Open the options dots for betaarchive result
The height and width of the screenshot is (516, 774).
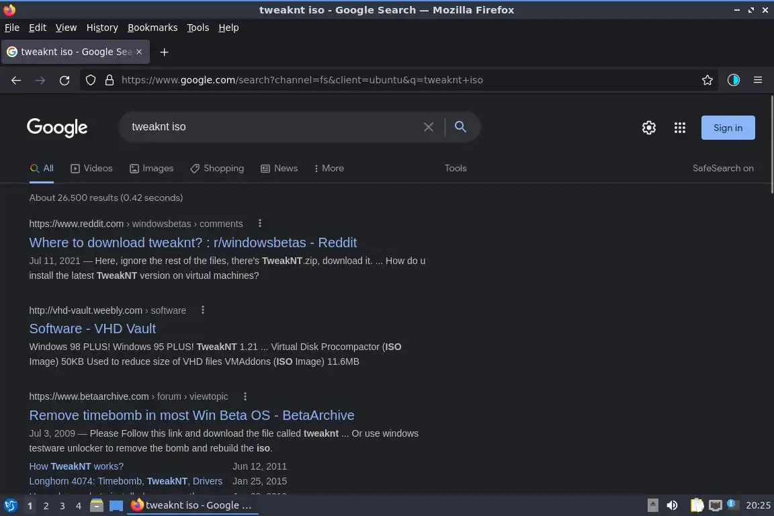click(245, 396)
